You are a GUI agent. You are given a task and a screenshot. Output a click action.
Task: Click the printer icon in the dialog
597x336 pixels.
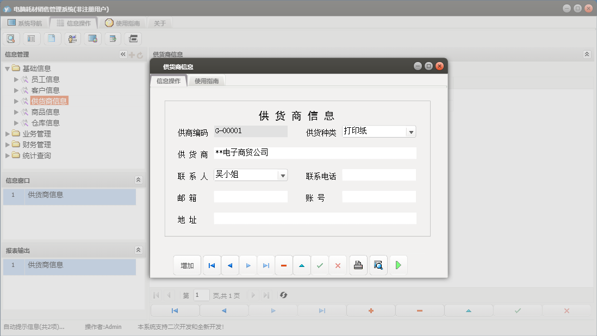tap(358, 265)
